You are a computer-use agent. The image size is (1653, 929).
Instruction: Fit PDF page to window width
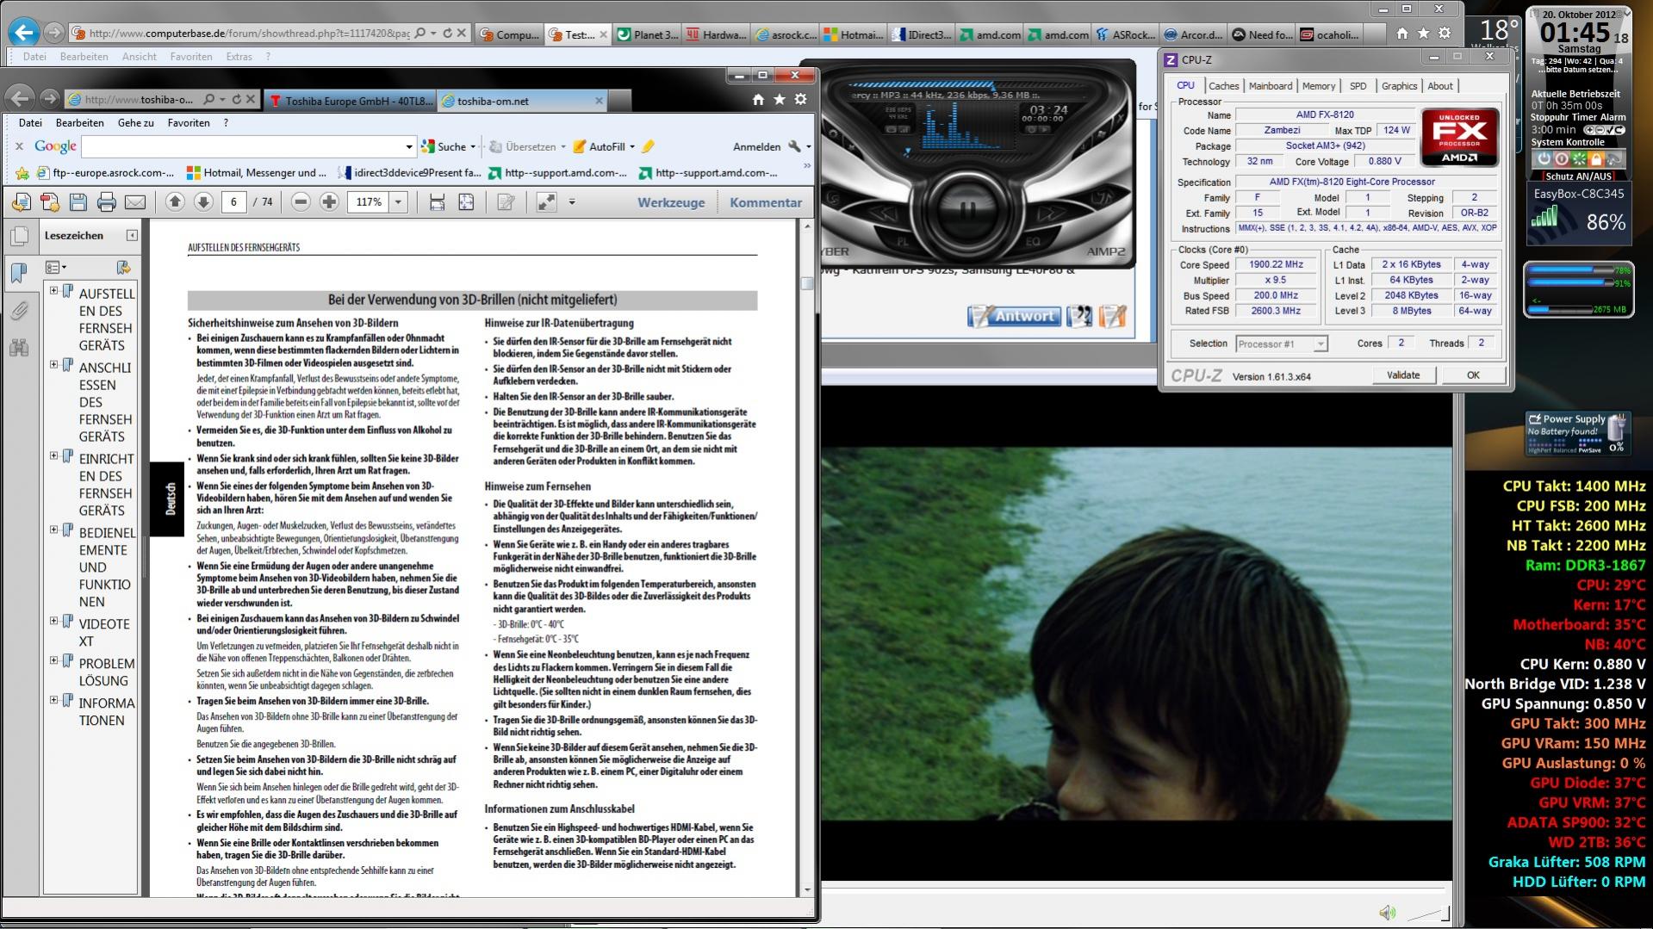coord(438,202)
